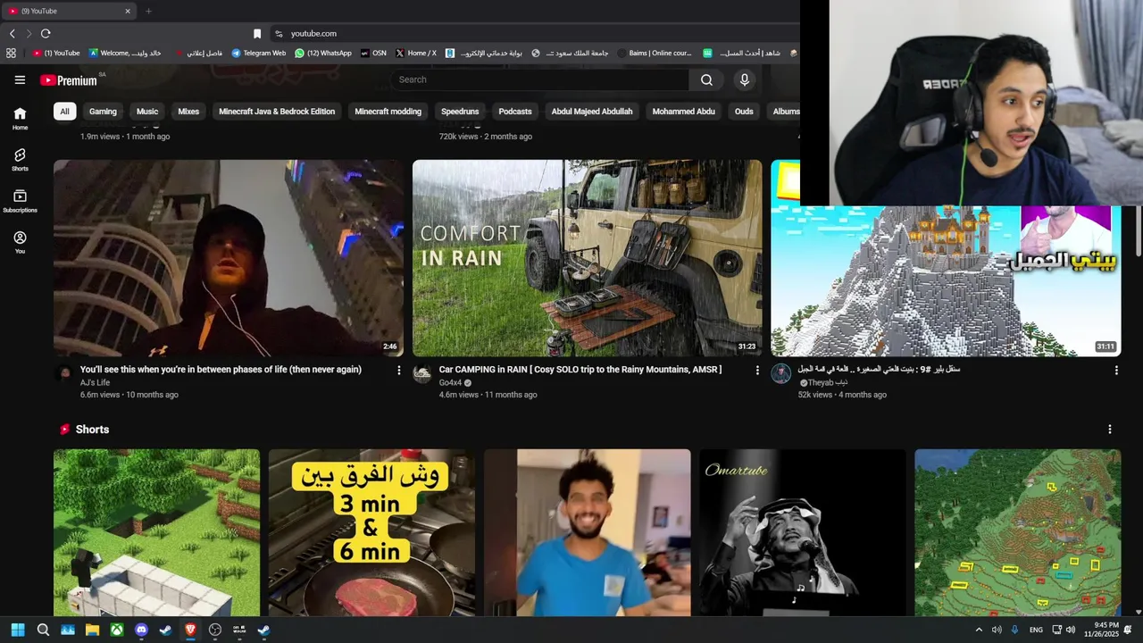This screenshot has height=643, width=1143.
Task: Open the Baims Online courses bookmark
Action: (655, 54)
